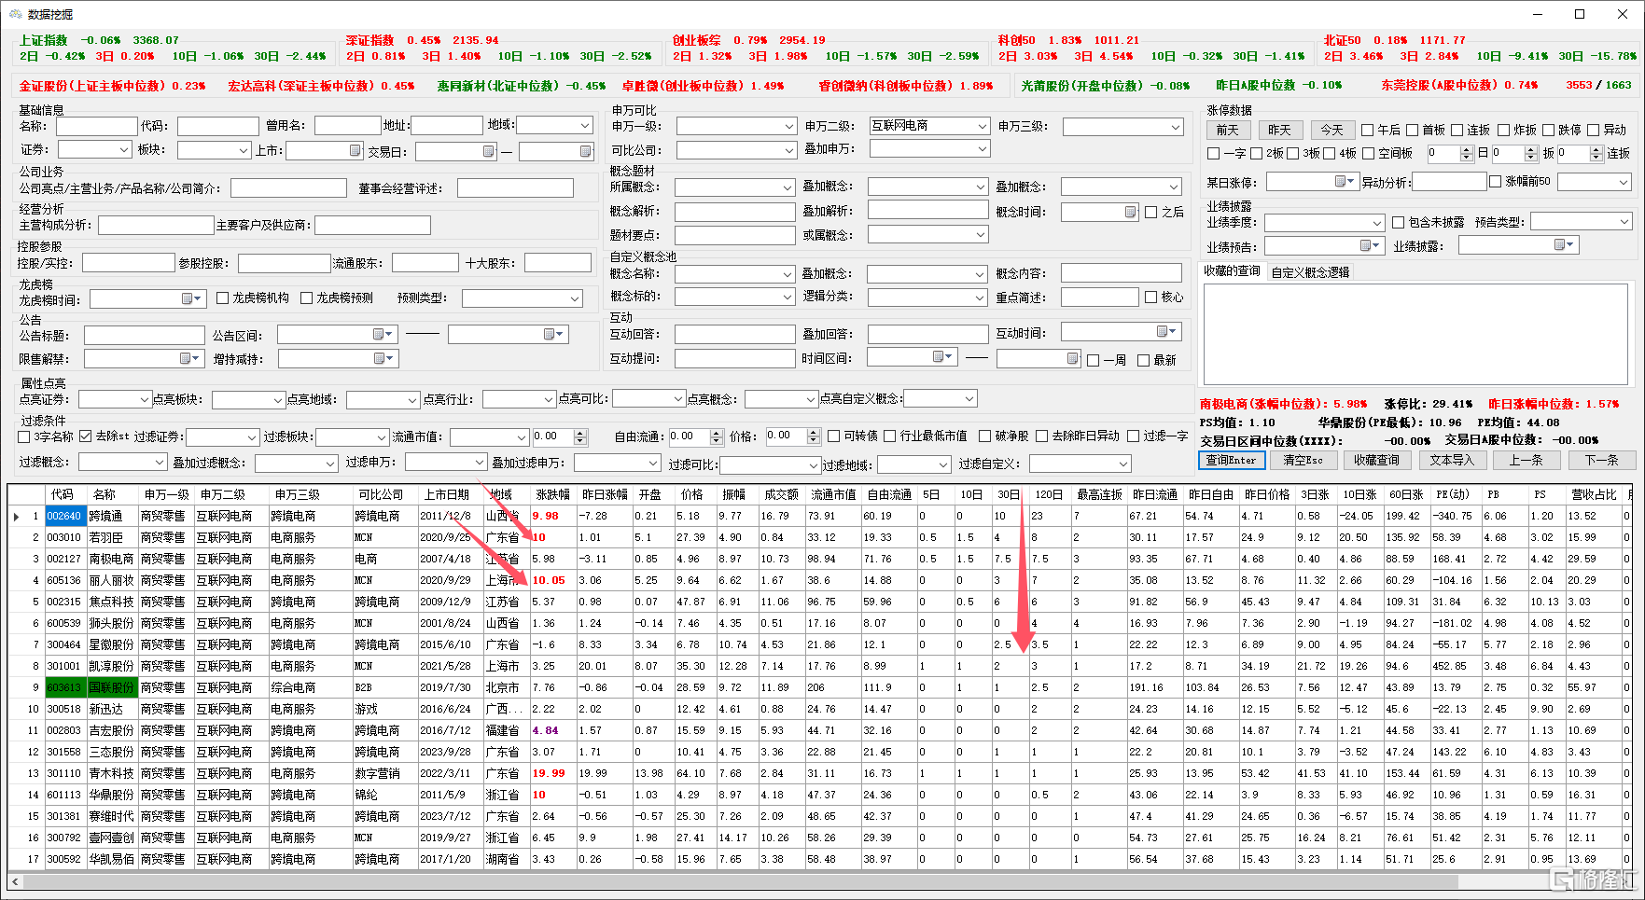
Task: Click the 公告标题 input field
Action: [x=145, y=335]
